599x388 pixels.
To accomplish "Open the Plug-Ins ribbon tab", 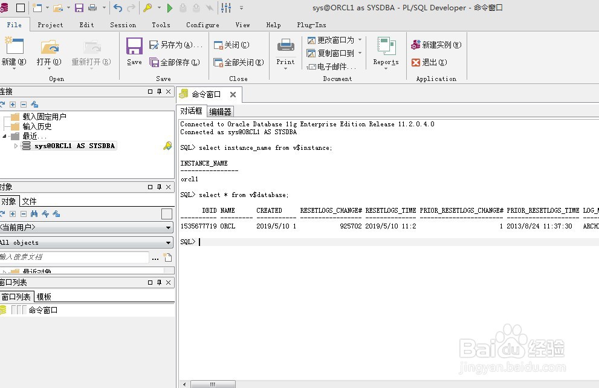I will pyautogui.click(x=311, y=25).
